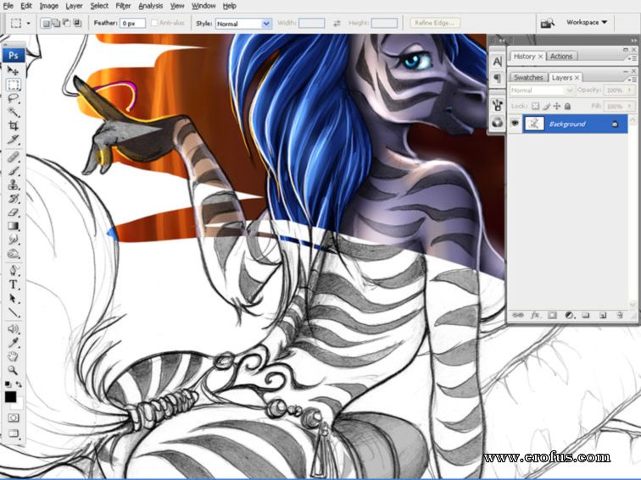Viewport: 641px width, 480px height.
Task: Open the Image menu
Action: (x=48, y=6)
